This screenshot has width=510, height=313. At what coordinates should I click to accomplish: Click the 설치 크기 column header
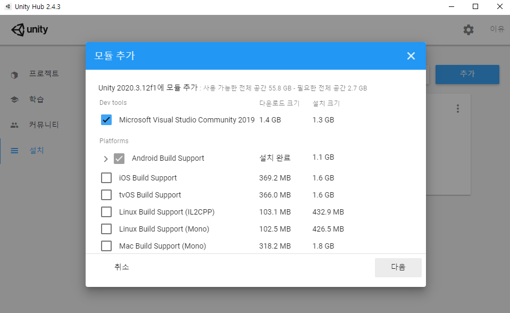pos(326,103)
